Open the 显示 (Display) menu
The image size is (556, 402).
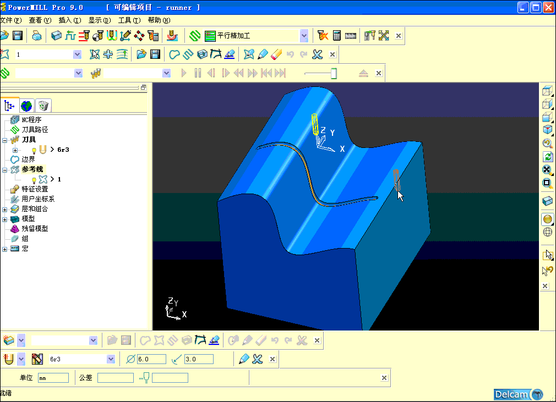tap(100, 20)
